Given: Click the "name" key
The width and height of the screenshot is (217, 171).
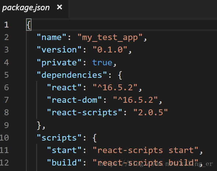Looking at the screenshot, I should click(51, 37).
